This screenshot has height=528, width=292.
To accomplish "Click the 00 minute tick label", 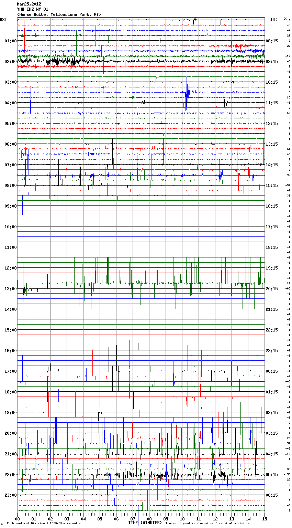I will (17, 518).
